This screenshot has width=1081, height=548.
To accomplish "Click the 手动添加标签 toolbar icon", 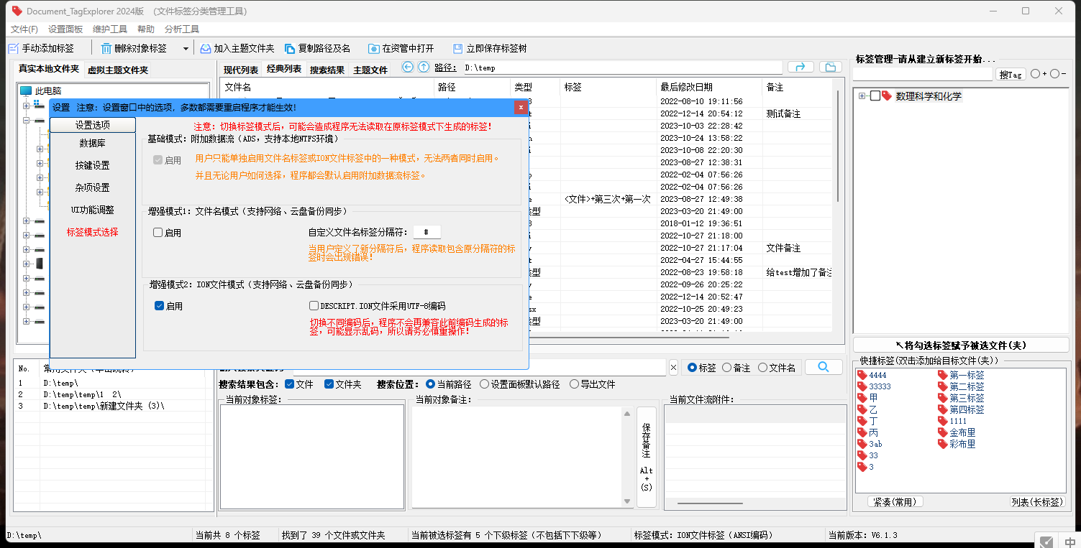I will coord(13,49).
